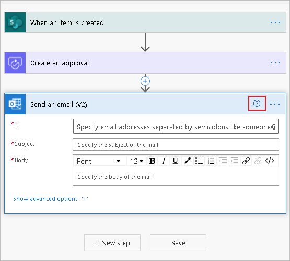Insert a hyperlink in the email body

click(246, 161)
